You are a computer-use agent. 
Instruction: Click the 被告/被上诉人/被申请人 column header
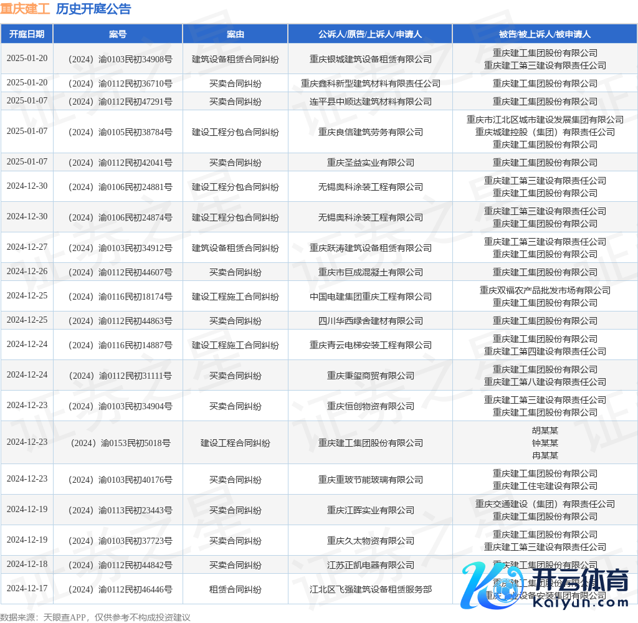coord(545,34)
